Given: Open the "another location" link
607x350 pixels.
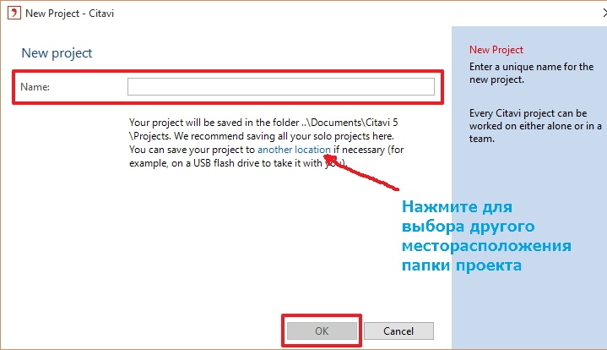Looking at the screenshot, I should pyautogui.click(x=294, y=150).
